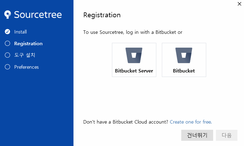
Task: Click the 다음 next button
Action: pyautogui.click(x=227, y=135)
